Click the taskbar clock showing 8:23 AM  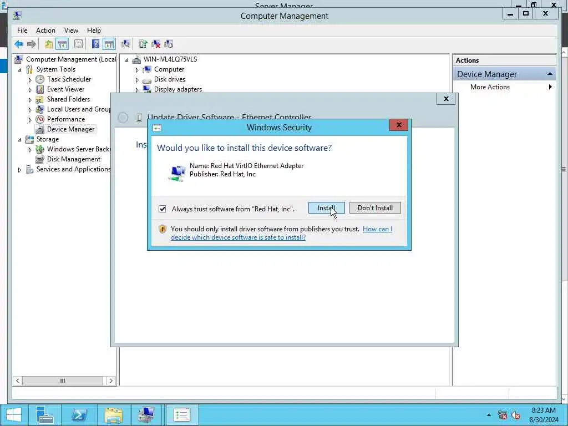click(544, 415)
